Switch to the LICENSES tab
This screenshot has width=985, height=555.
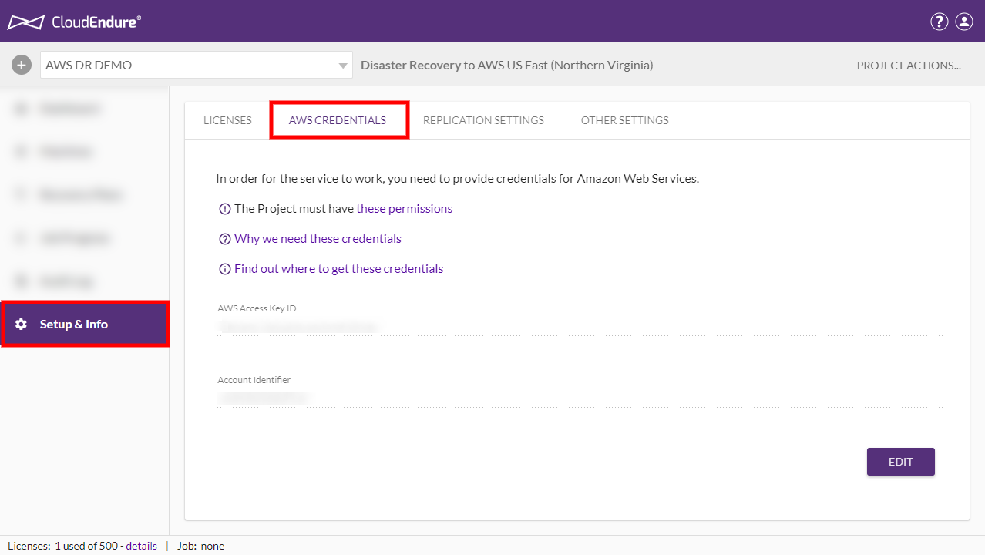point(227,120)
